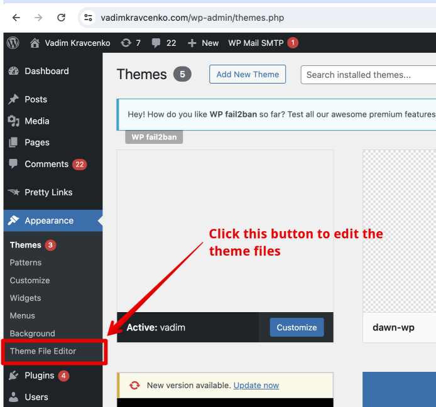Click the Dashboard gauge icon
This screenshot has height=407, width=436.
click(13, 71)
